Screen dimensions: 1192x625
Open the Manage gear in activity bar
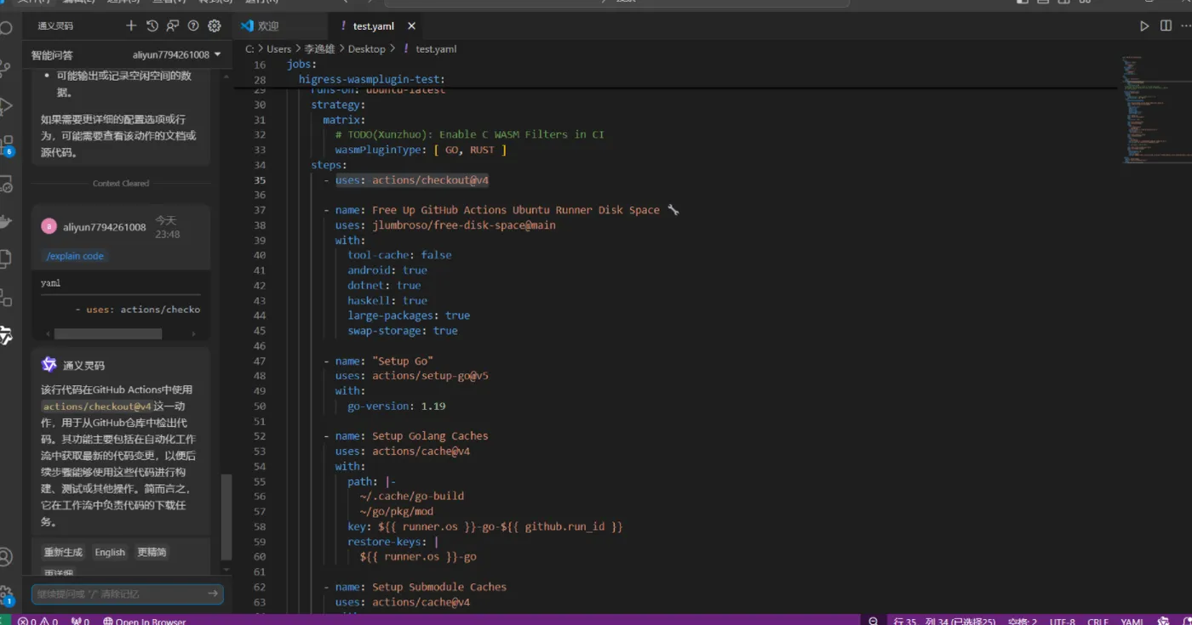(6, 594)
